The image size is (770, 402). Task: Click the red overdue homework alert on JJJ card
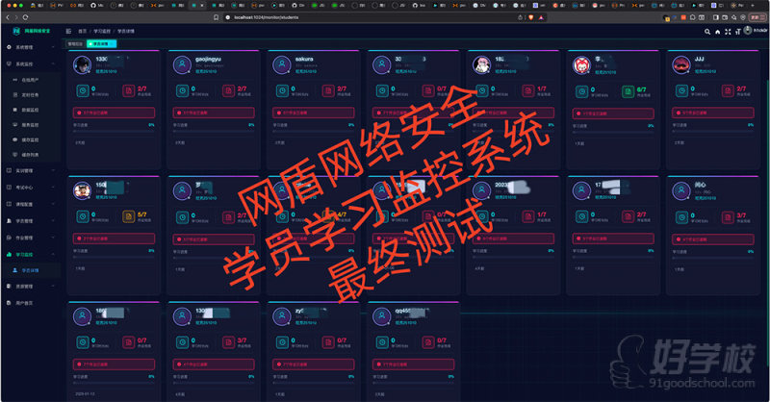point(712,113)
